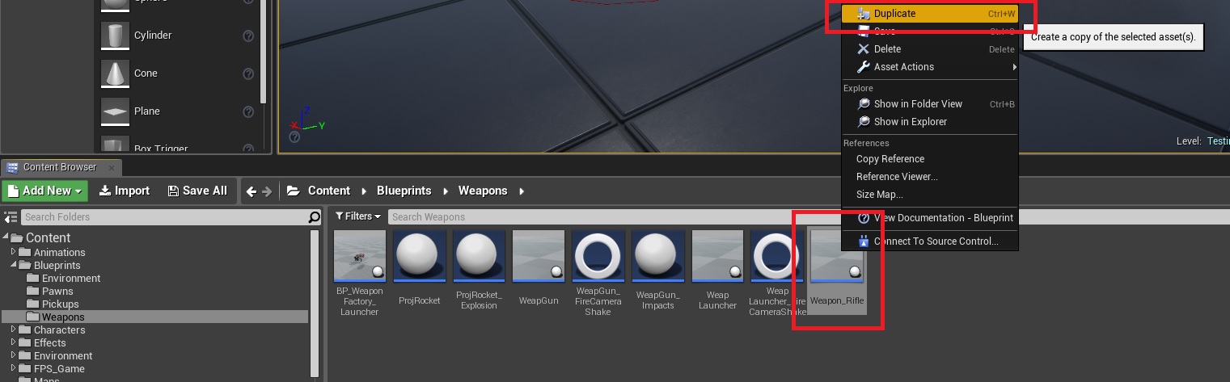Collapse the Blueprints folder tree
This screenshot has height=382, width=1230.
click(14, 265)
